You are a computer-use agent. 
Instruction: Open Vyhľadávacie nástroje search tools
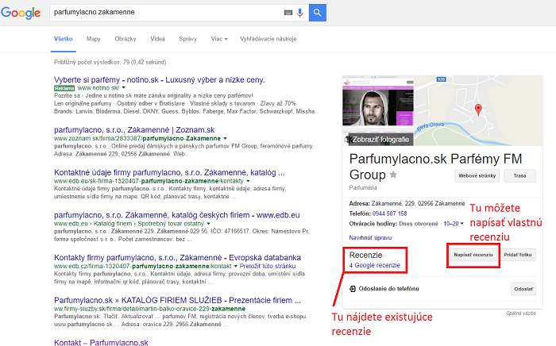268,39
